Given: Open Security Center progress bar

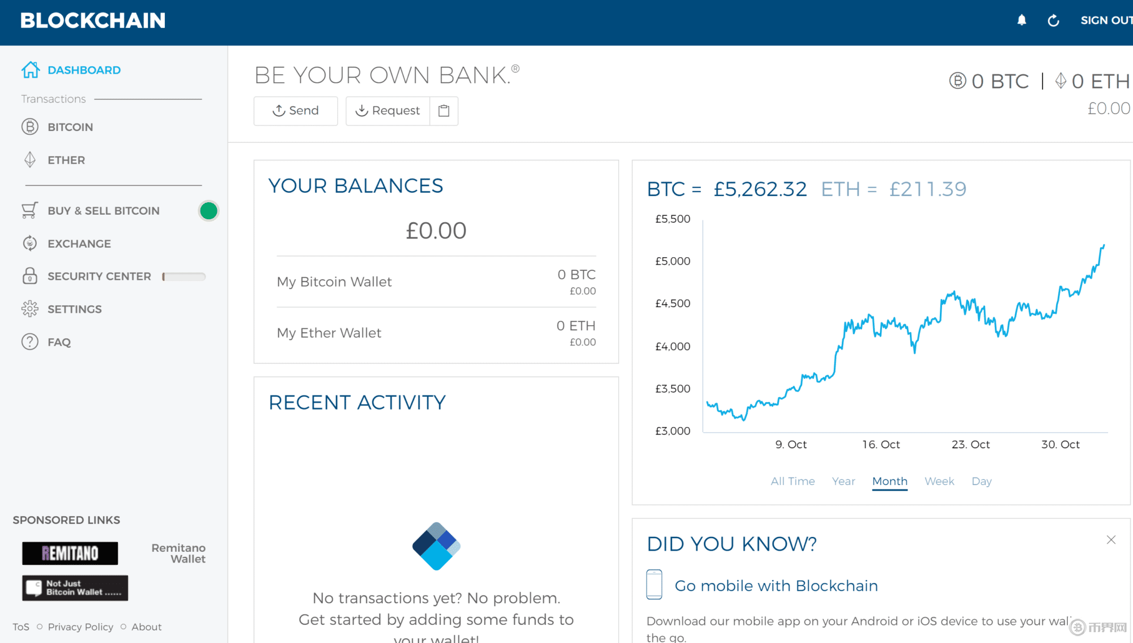Looking at the screenshot, I should coord(184,276).
